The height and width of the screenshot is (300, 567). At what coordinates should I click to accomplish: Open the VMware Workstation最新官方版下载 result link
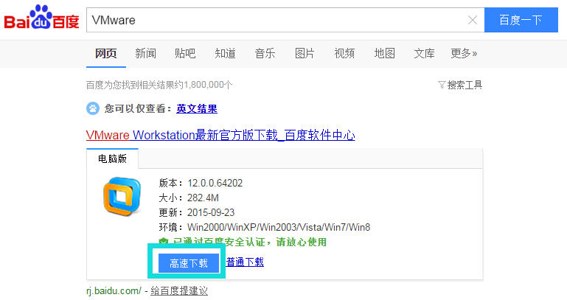point(220,135)
